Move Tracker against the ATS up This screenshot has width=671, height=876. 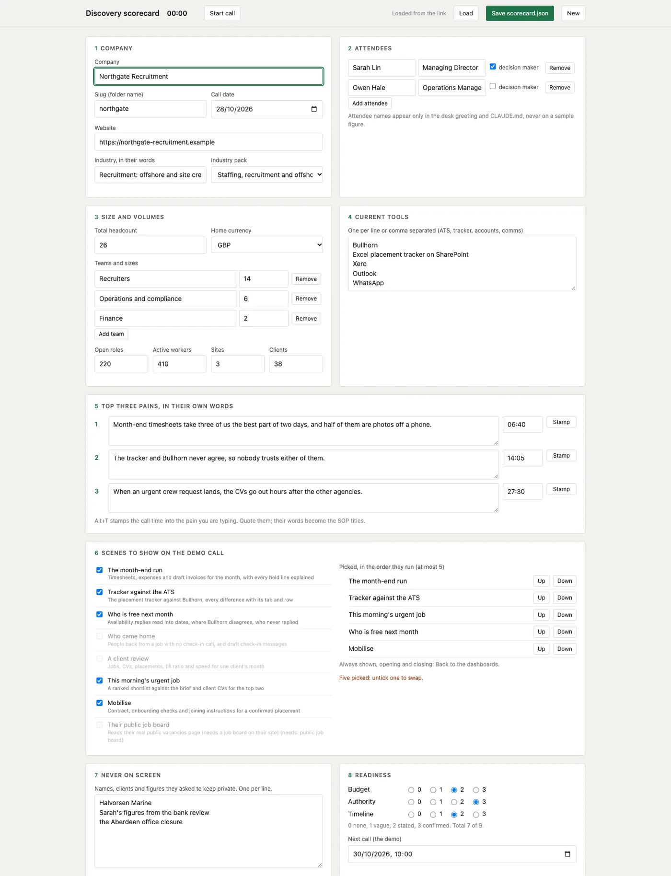(x=541, y=598)
